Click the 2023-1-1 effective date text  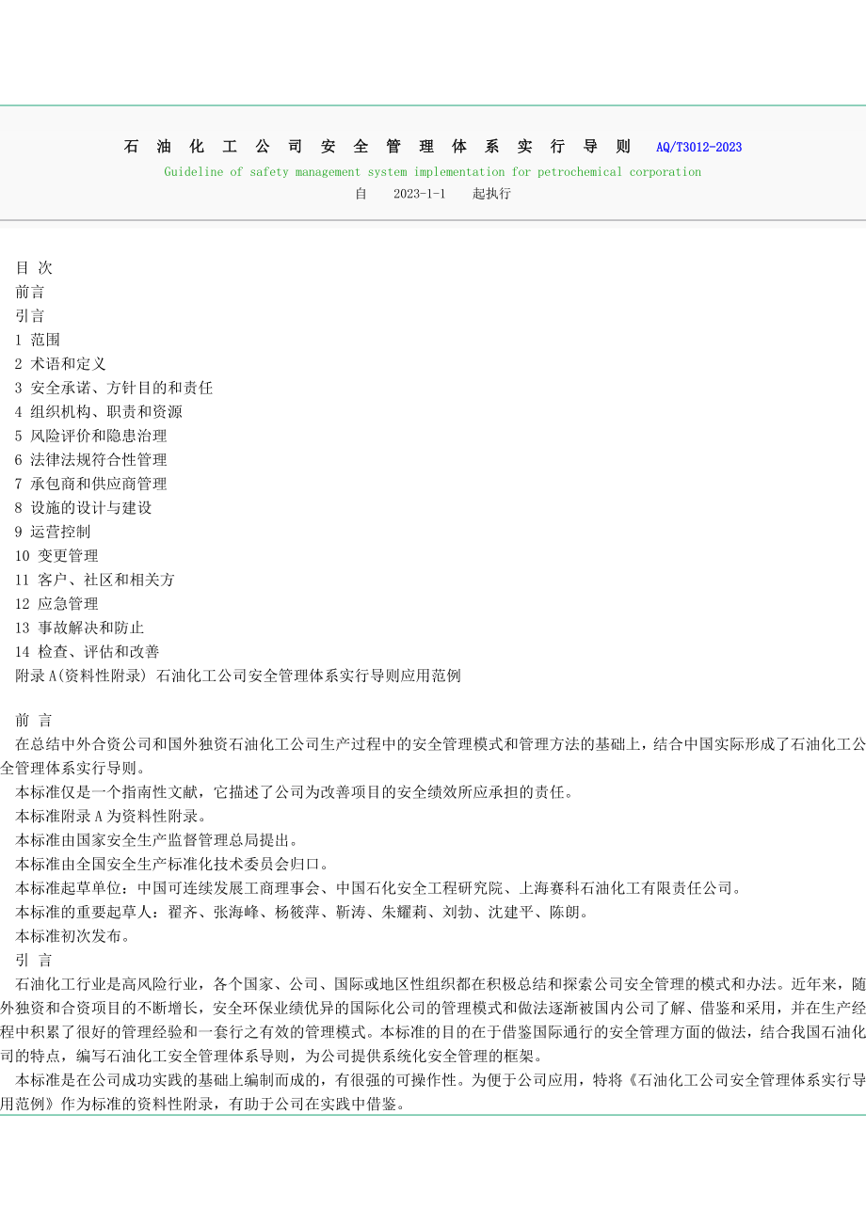419,194
